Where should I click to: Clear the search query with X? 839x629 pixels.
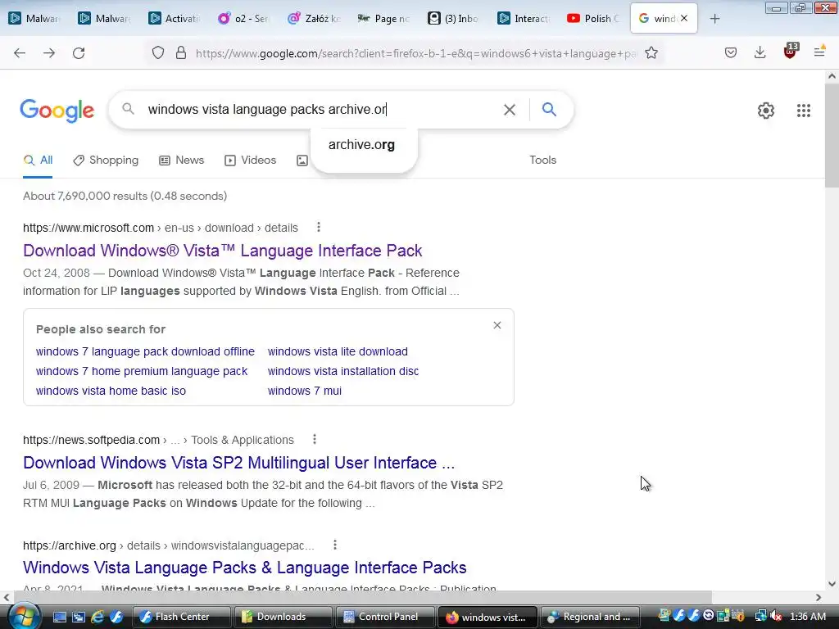[x=510, y=110]
